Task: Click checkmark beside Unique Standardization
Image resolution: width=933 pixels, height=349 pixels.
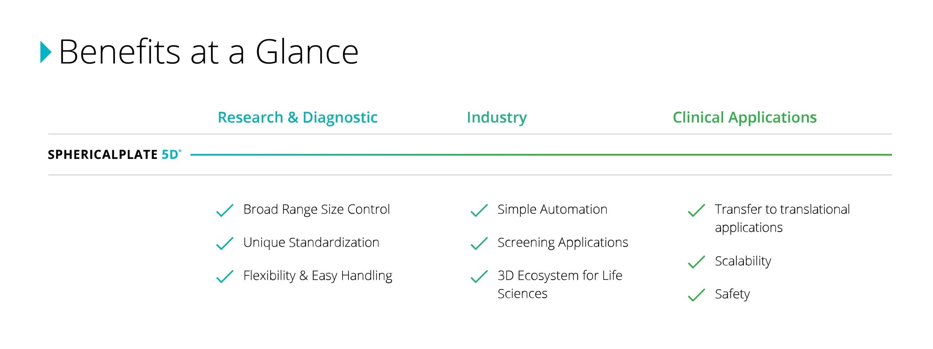Action: click(225, 243)
